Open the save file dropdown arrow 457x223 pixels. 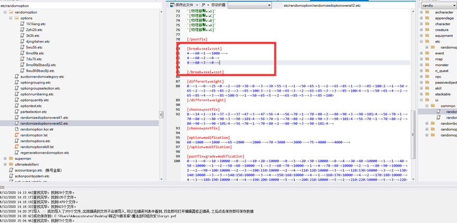pyautogui.click(x=197, y=5)
